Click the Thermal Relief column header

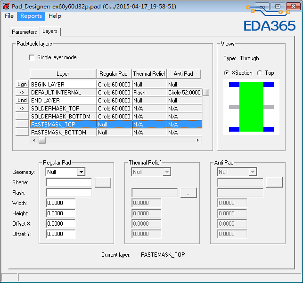click(x=149, y=74)
